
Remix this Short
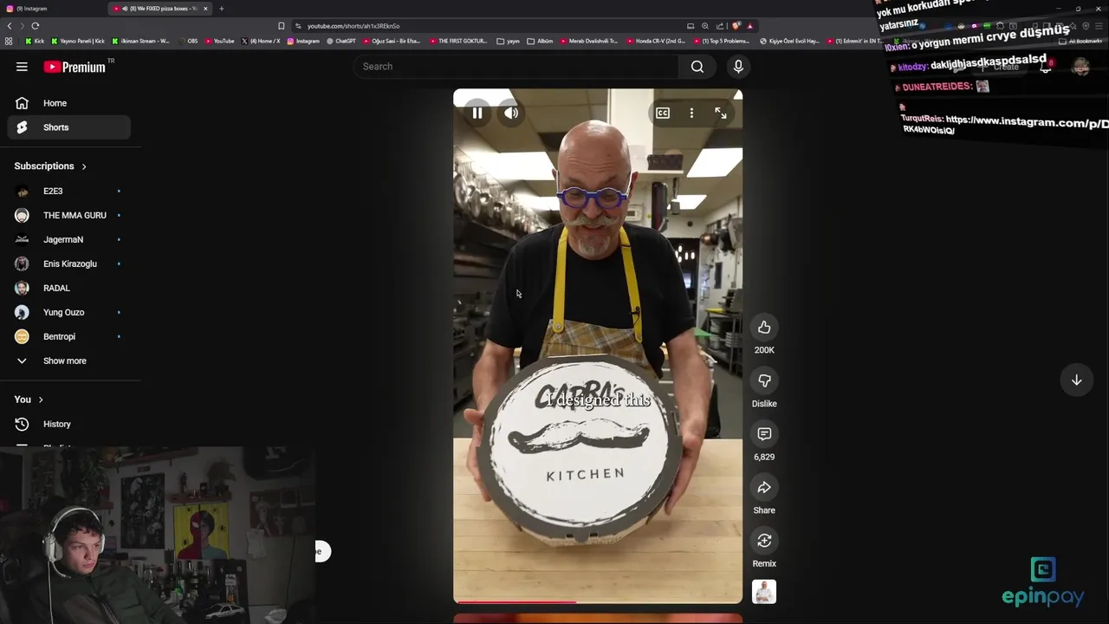click(764, 541)
